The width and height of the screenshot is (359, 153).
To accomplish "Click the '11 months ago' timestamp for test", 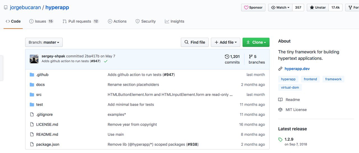I will 252,104.
